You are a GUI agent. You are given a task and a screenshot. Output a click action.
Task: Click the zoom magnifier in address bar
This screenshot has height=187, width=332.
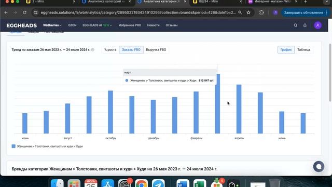coord(240,12)
